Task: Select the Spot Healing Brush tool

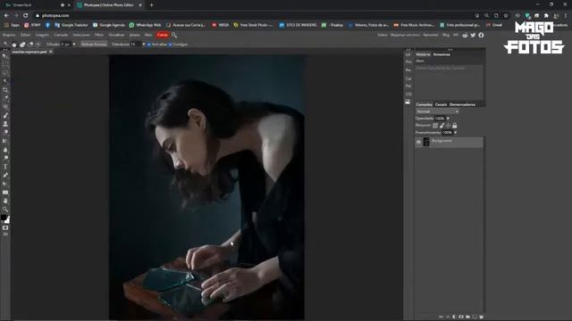Action: tap(5, 107)
